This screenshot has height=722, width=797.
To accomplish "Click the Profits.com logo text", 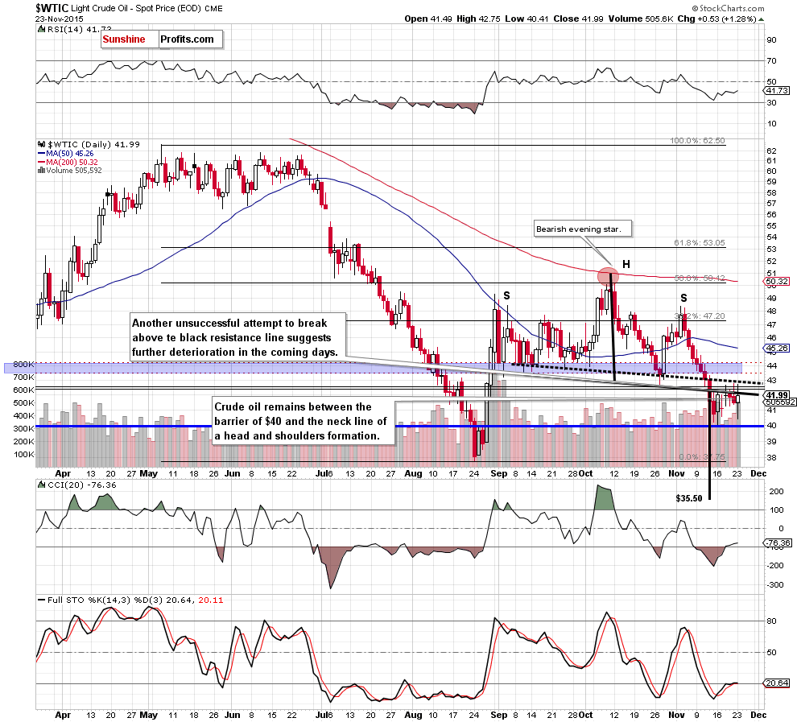I will tap(187, 39).
